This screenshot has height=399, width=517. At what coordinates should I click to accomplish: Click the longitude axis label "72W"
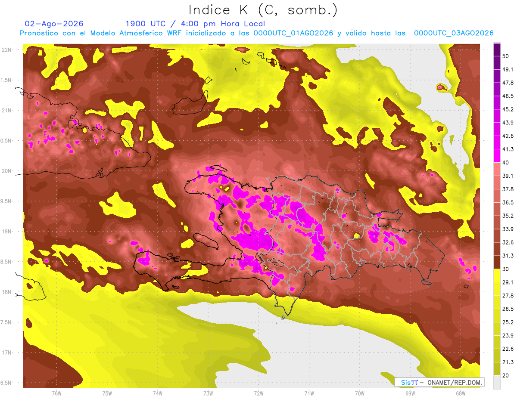coord(258,393)
